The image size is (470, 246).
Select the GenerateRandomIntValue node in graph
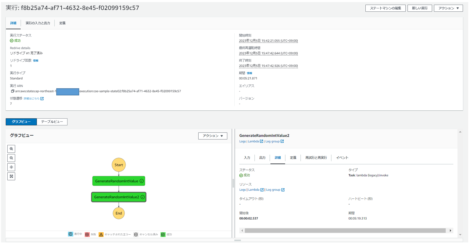click(119, 181)
